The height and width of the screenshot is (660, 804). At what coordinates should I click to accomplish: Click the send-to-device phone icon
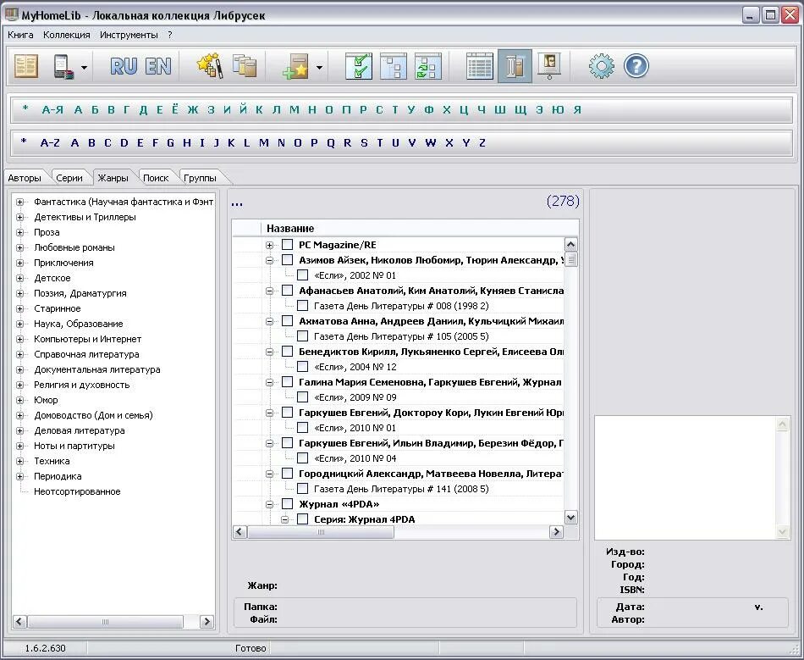(x=63, y=67)
